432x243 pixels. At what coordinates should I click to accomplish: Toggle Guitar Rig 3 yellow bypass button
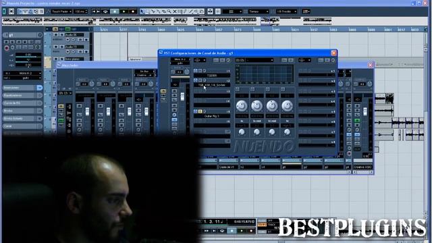[x=200, y=111]
